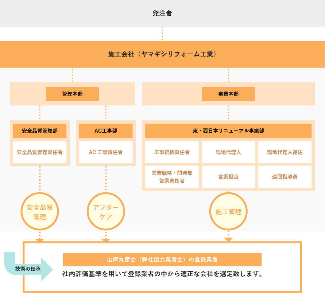Click the 巡回指導員 cell
This screenshot has height=293, width=325.
pyautogui.click(x=285, y=177)
